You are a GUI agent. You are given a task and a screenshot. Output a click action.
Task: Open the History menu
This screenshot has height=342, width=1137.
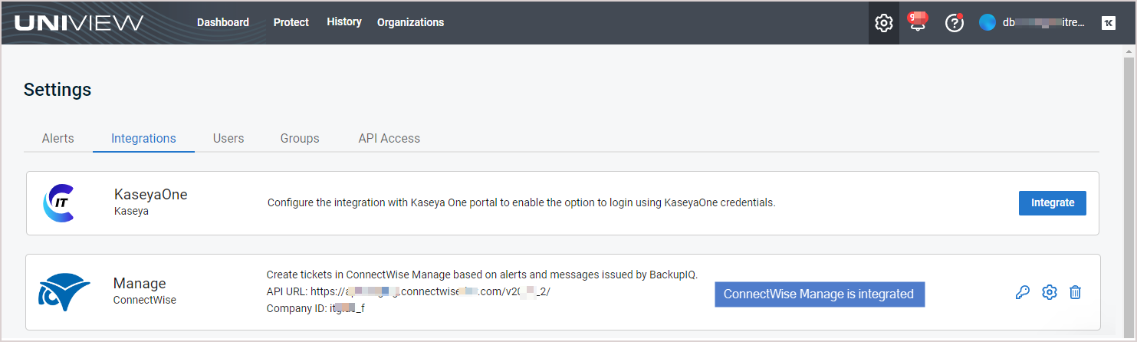(x=344, y=22)
